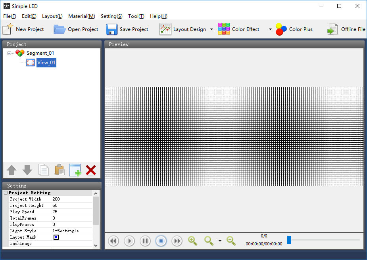The width and height of the screenshot is (367, 260).
Task: Click the stop button
Action: (161, 241)
